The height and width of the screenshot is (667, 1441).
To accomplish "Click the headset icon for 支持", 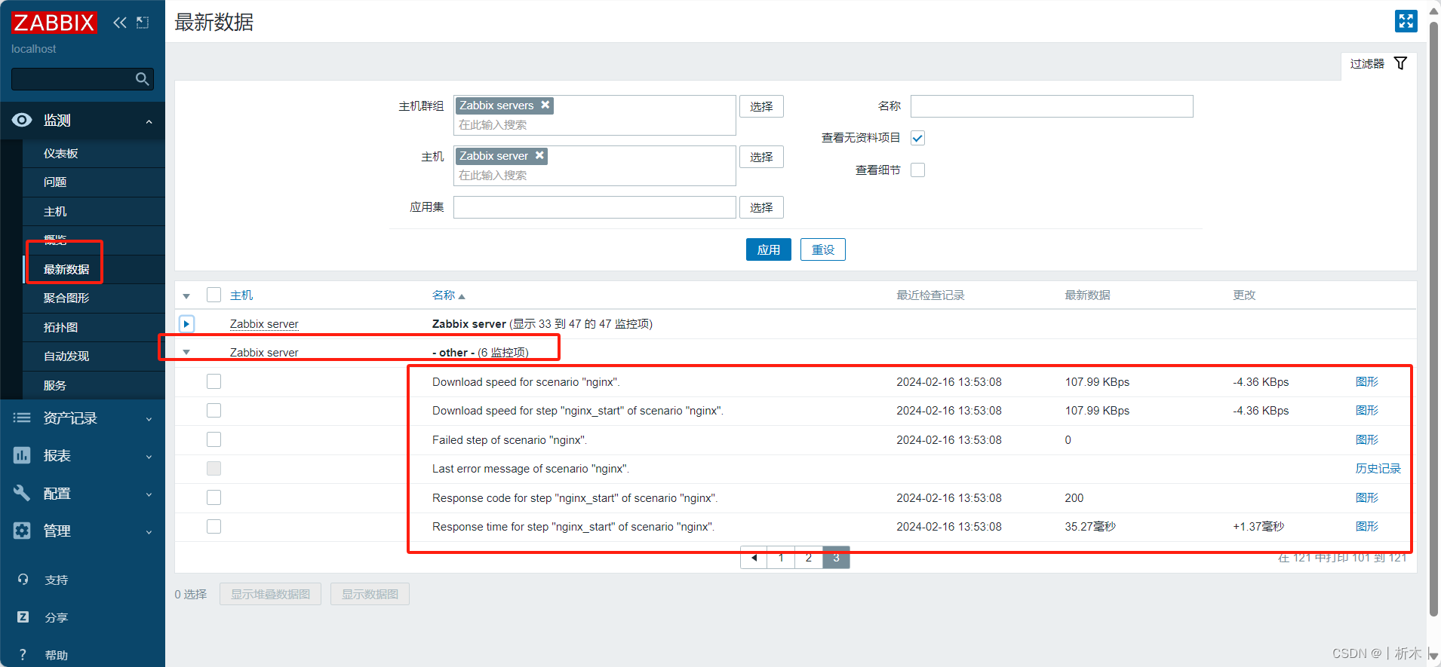I will pyautogui.click(x=23, y=580).
